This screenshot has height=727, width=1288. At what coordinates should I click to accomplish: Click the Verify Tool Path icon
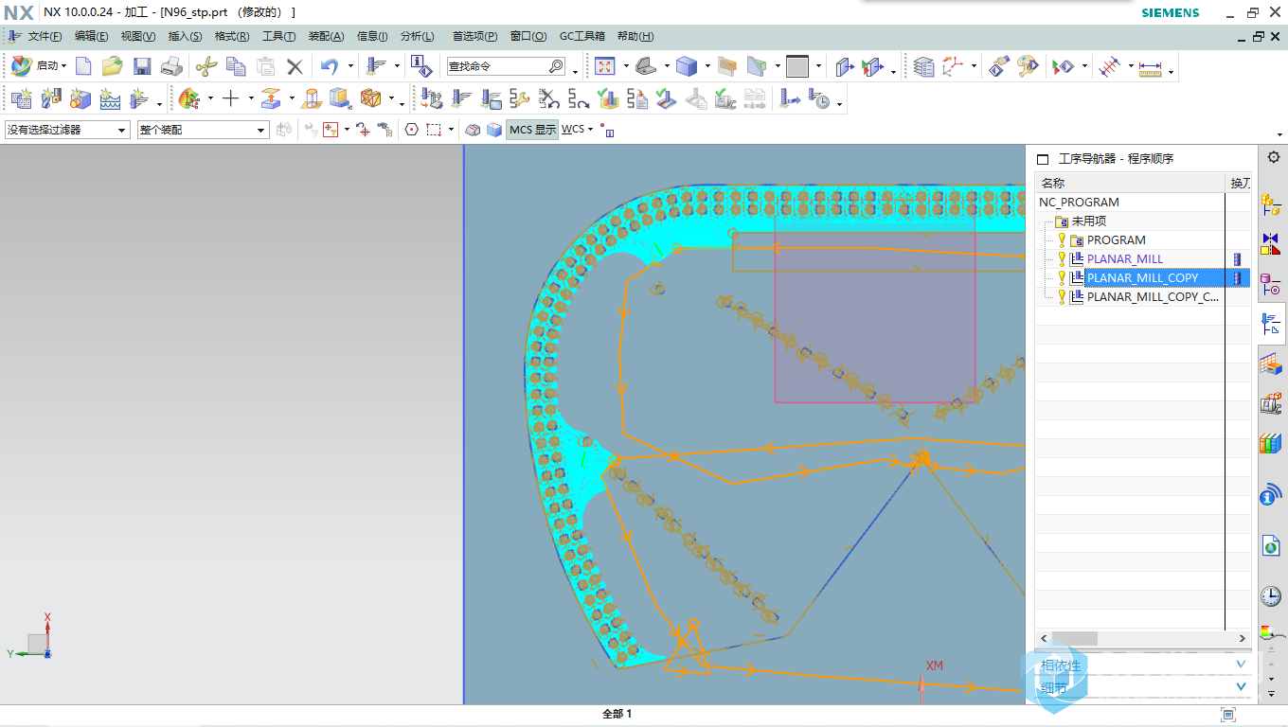[x=608, y=98]
